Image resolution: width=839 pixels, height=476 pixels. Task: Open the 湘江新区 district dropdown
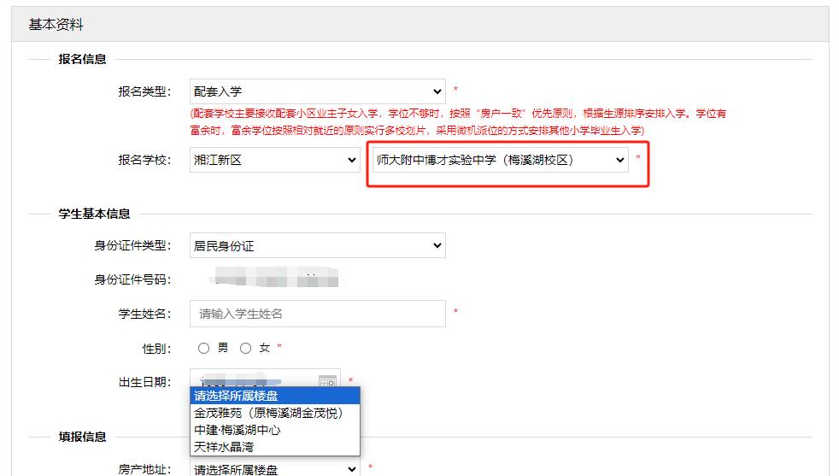coord(274,160)
